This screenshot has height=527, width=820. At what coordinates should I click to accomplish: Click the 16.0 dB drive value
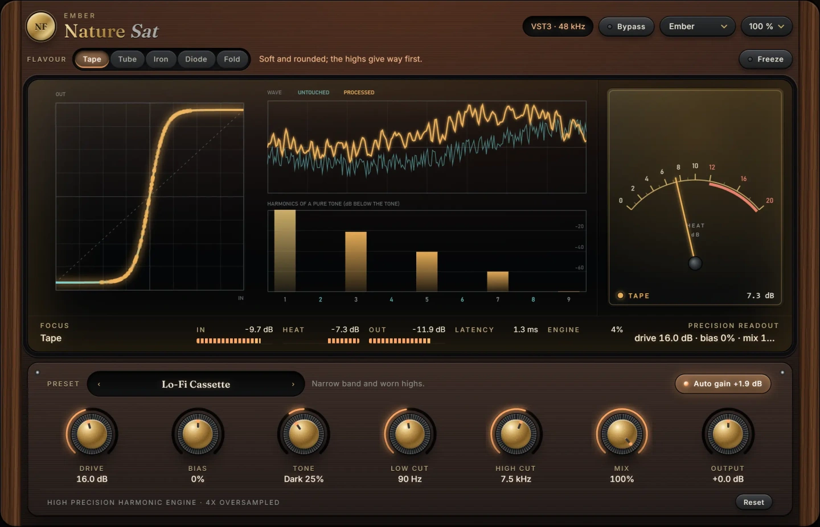point(92,479)
